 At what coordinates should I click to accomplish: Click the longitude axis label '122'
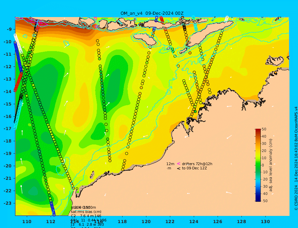pyautogui.click(x=170, y=222)
